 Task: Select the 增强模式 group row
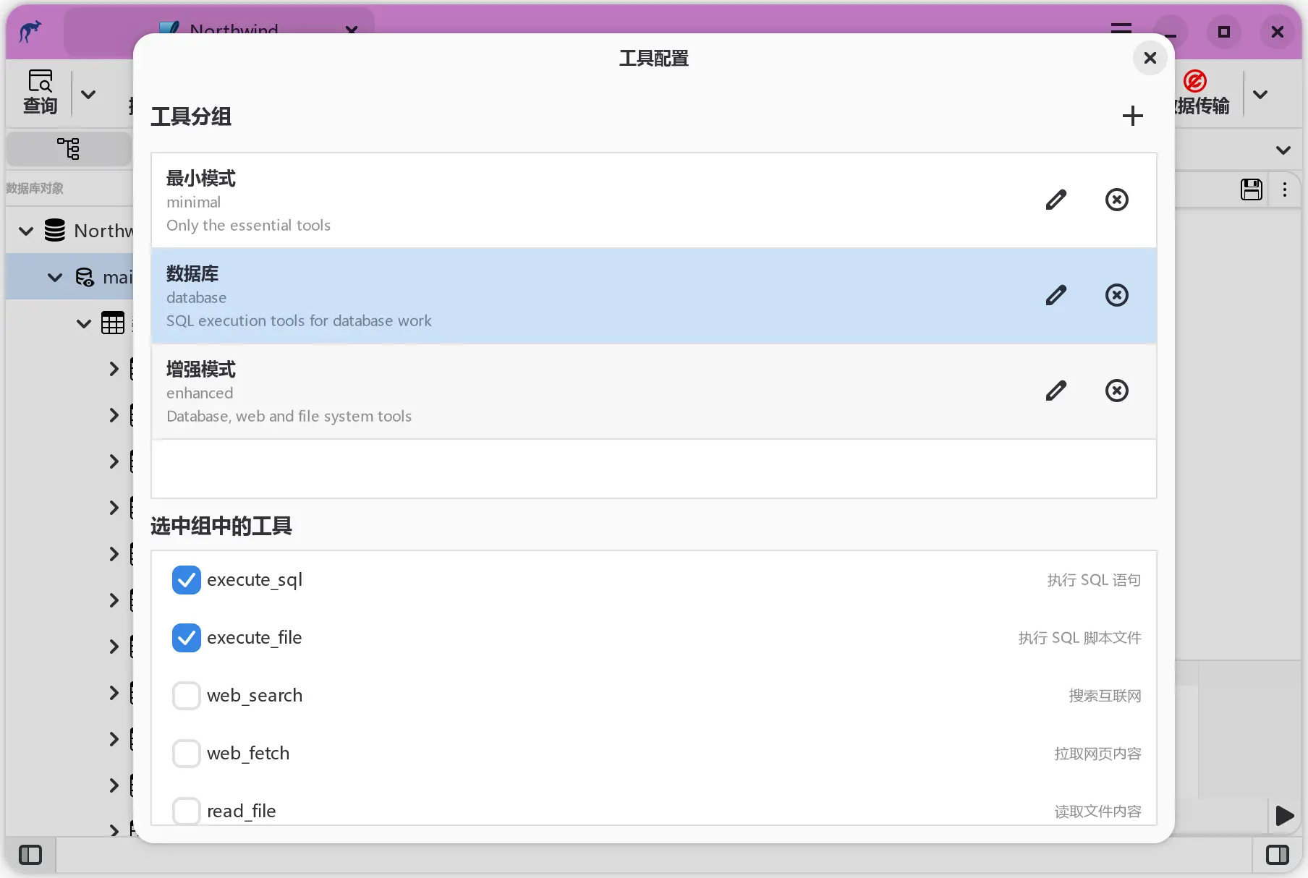[654, 391]
